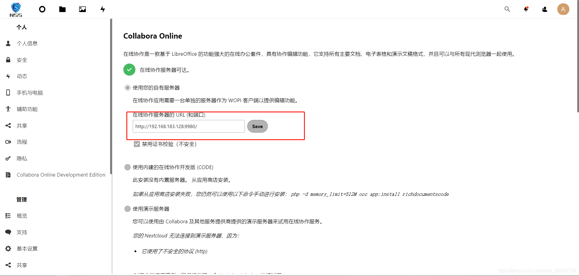Open the Files folder icon
The image size is (579, 276).
pos(62,9)
